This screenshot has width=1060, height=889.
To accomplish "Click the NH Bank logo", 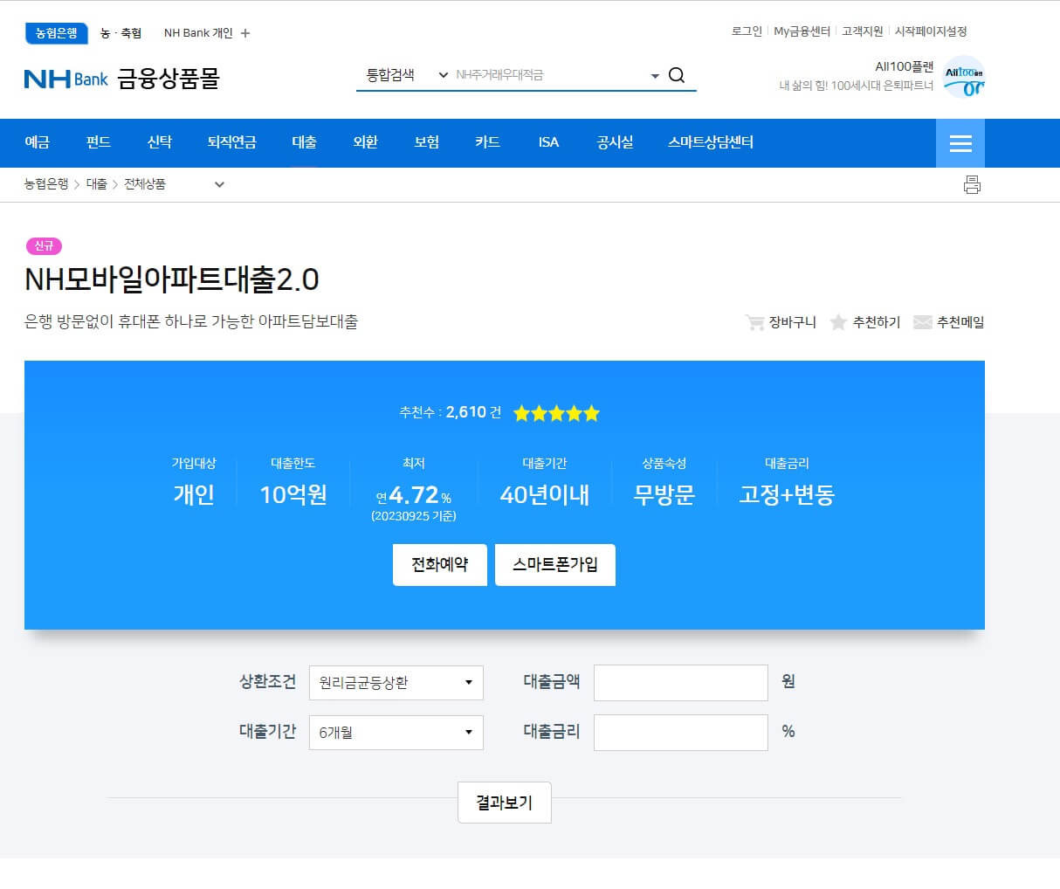I will click(x=66, y=79).
